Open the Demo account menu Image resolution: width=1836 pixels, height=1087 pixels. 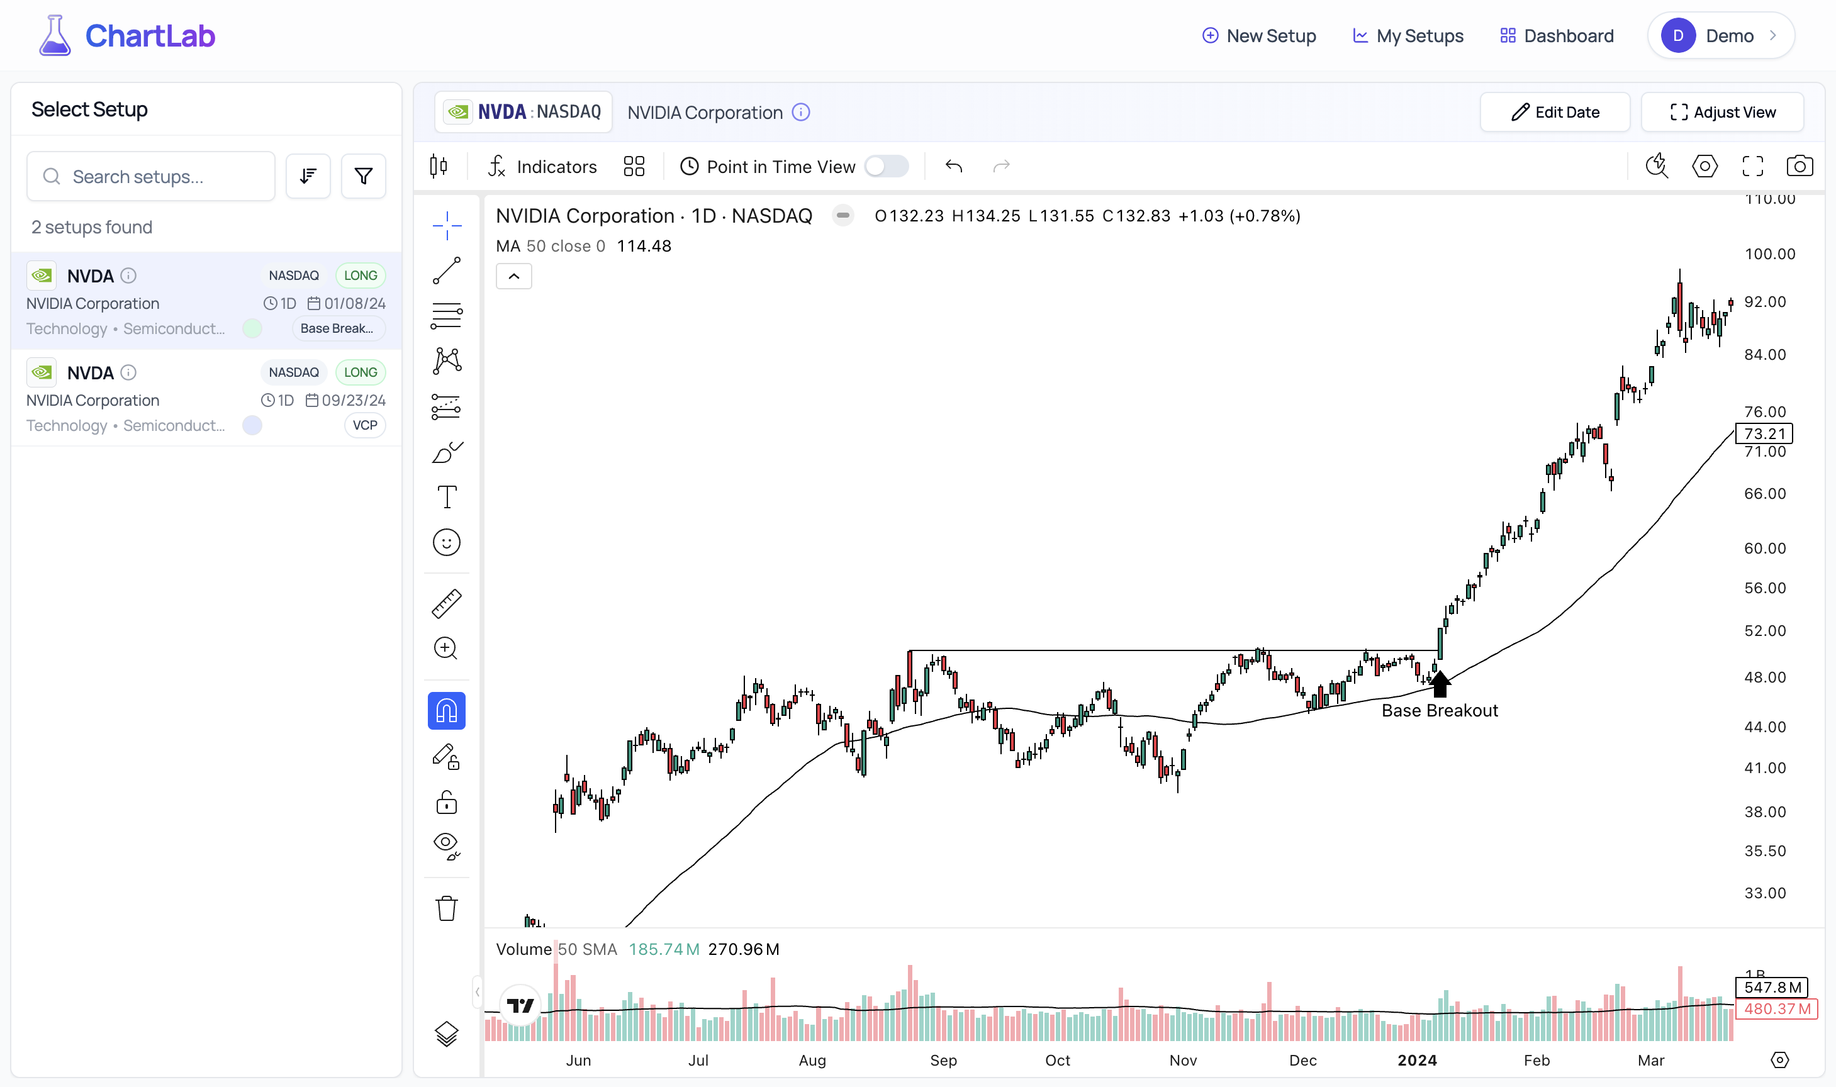1720,36
